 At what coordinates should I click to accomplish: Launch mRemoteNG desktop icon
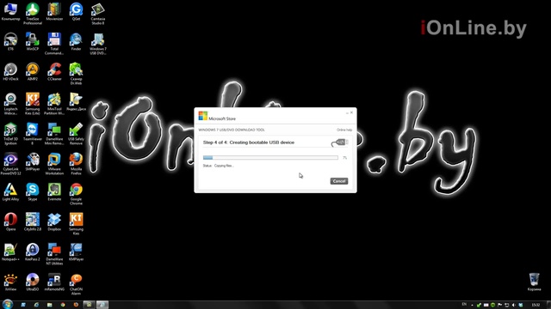point(54,282)
